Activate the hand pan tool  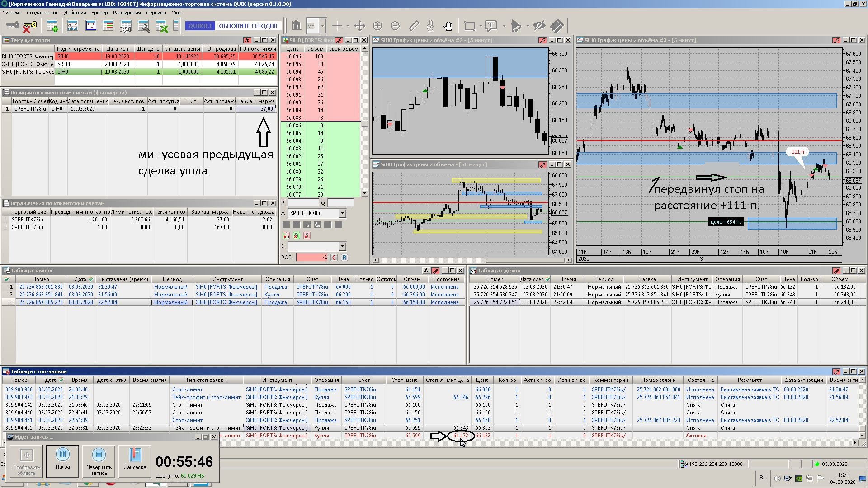click(448, 26)
